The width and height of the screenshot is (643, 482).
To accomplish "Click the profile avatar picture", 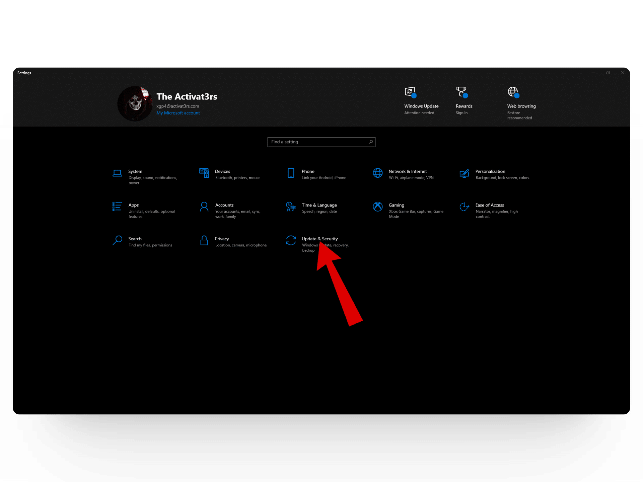I will coord(135,104).
